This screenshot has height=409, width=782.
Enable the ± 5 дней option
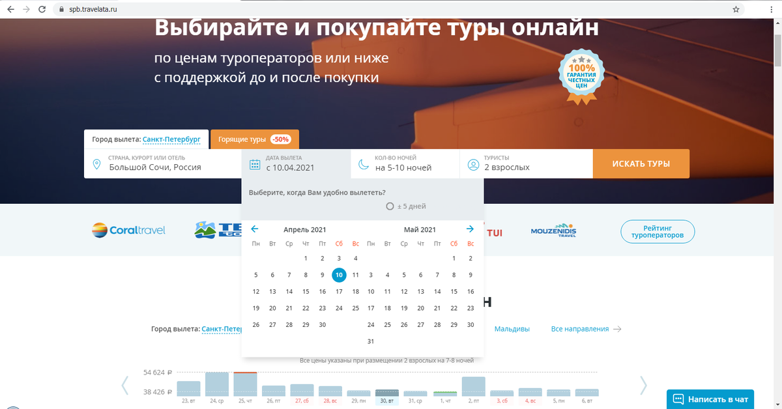(x=406, y=206)
